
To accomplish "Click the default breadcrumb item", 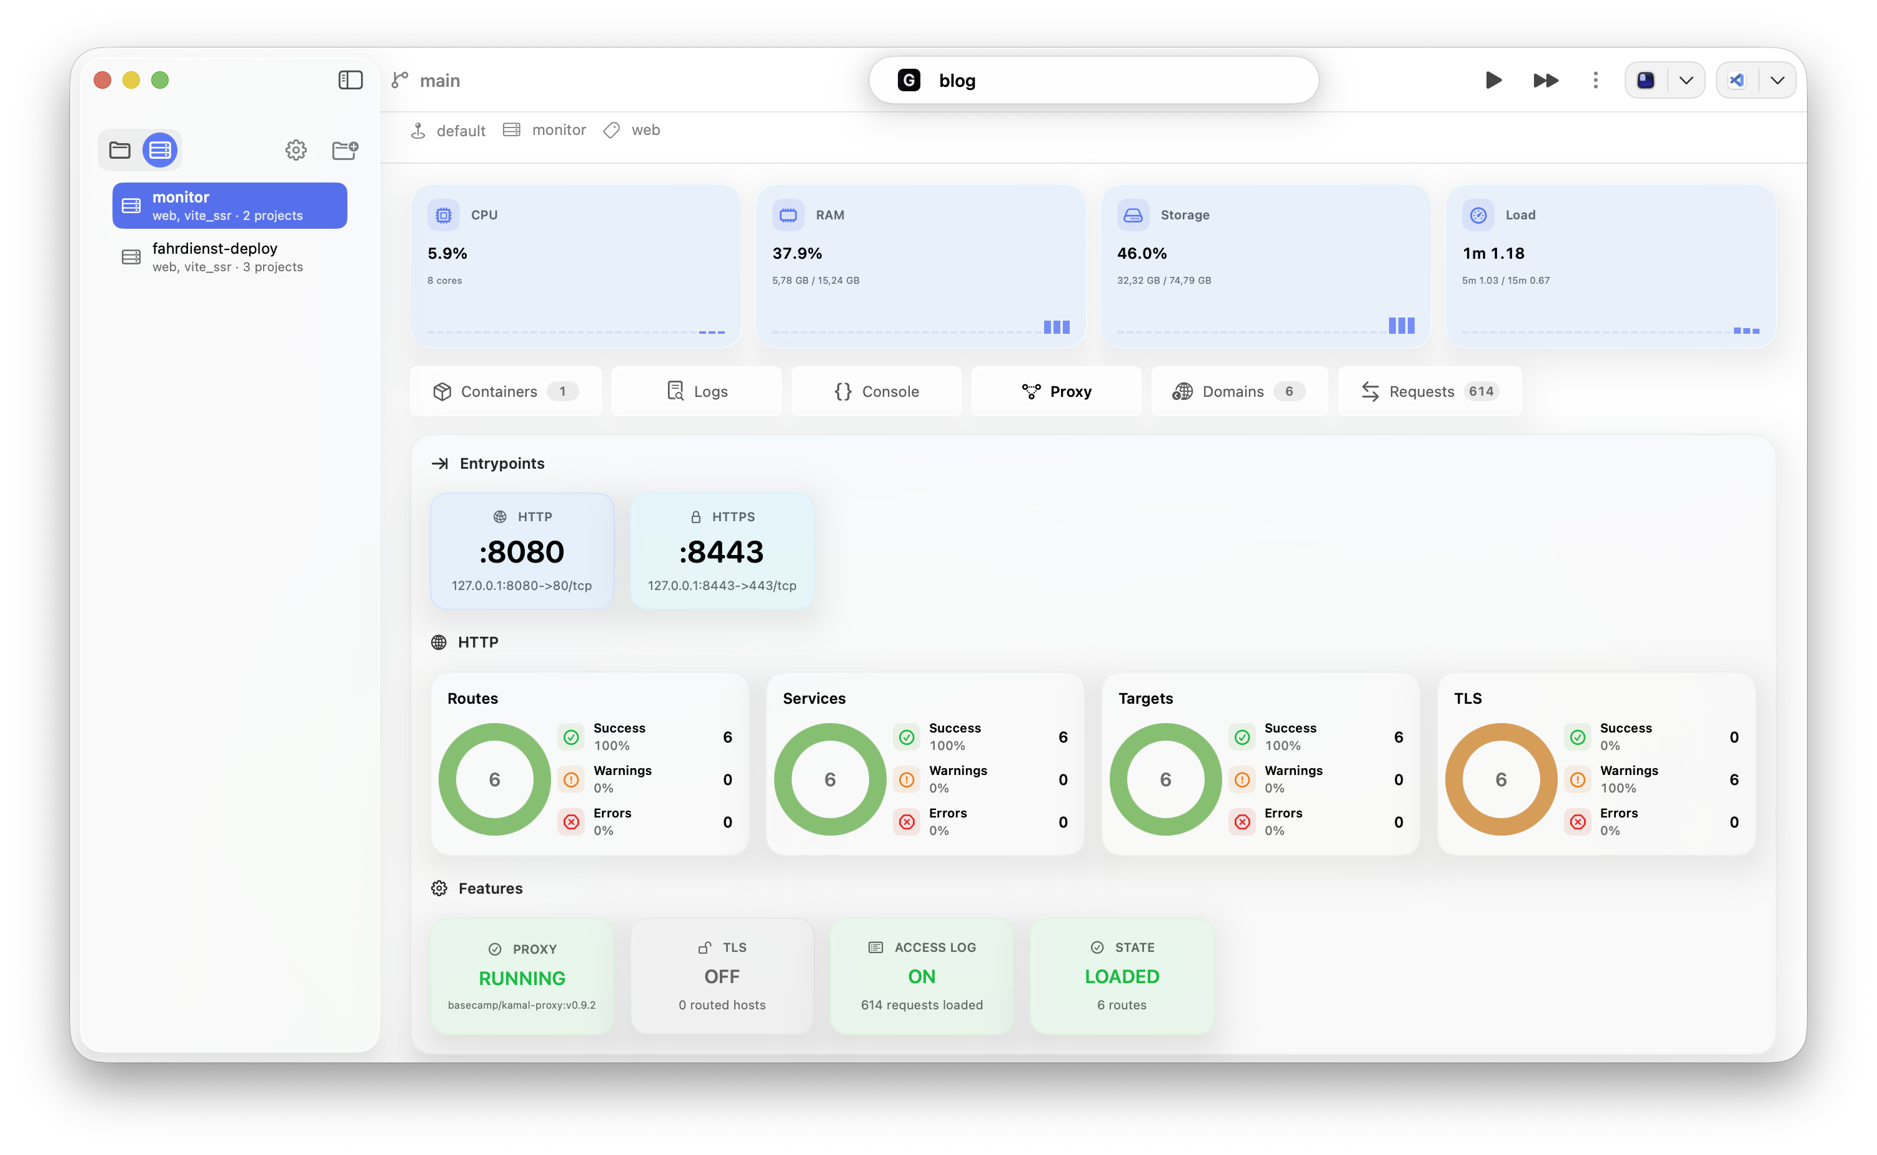I will 448,131.
